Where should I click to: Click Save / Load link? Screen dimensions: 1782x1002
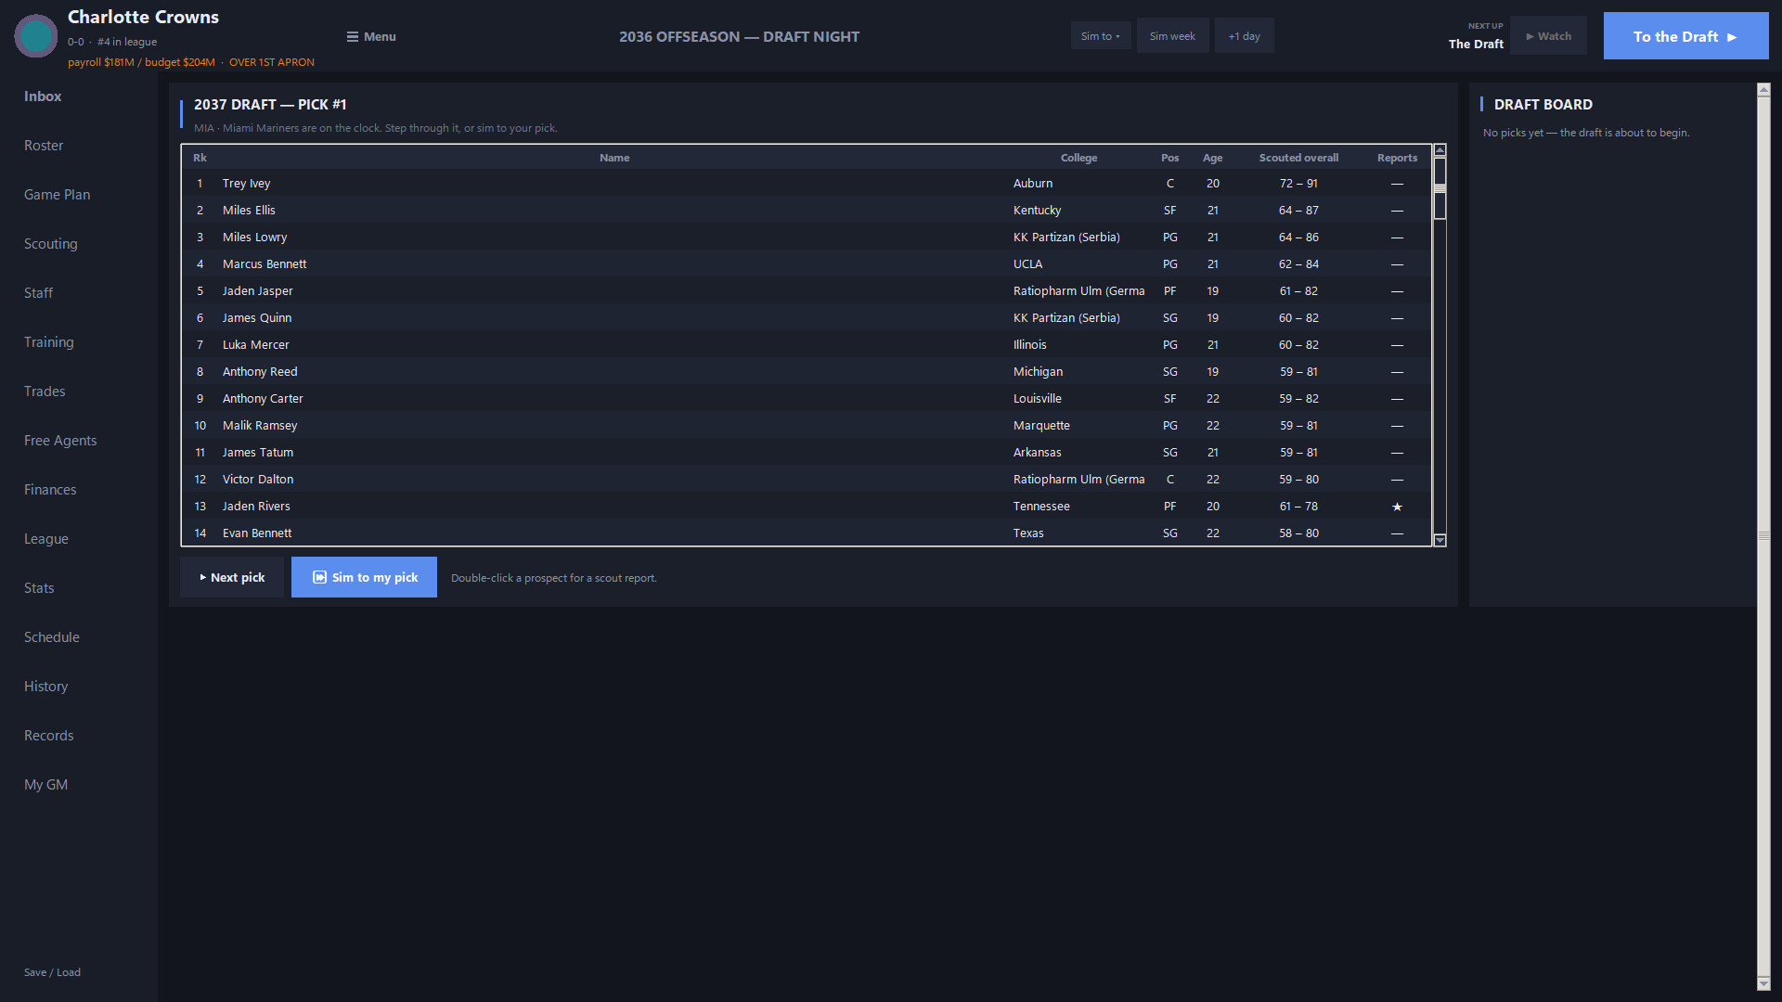52,972
